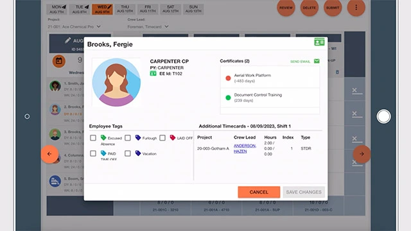Click the pencil edit icon near AUG

[67, 40]
